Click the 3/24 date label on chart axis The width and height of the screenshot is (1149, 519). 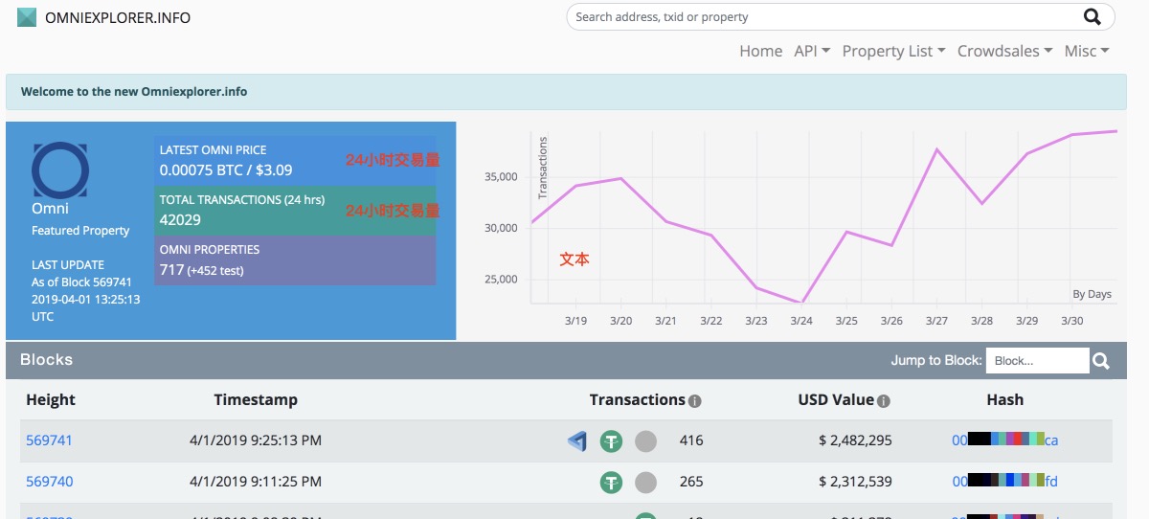coord(801,321)
